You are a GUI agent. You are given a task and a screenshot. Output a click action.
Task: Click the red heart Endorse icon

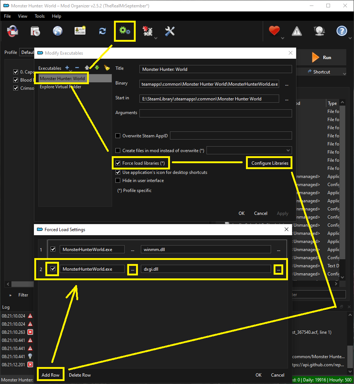pyautogui.click(x=274, y=31)
